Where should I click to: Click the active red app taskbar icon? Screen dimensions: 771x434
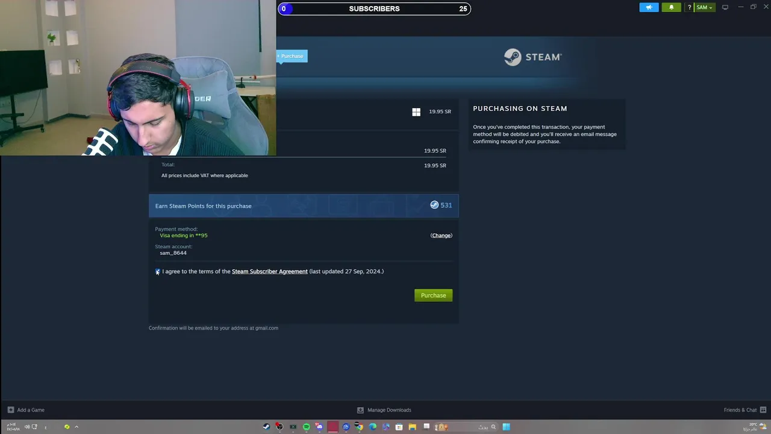coord(332,427)
